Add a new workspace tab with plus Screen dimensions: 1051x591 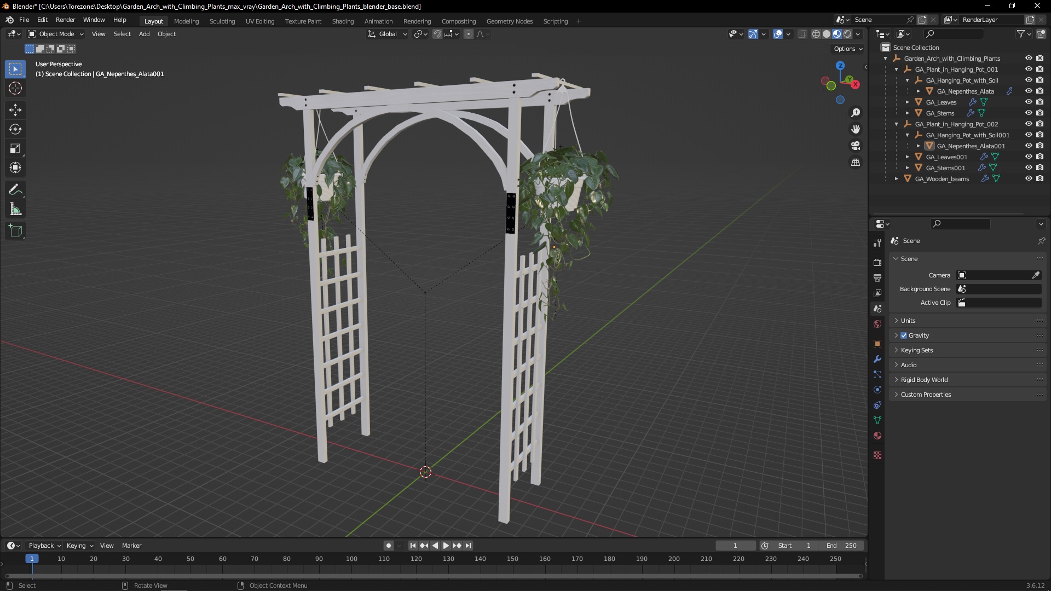579,21
